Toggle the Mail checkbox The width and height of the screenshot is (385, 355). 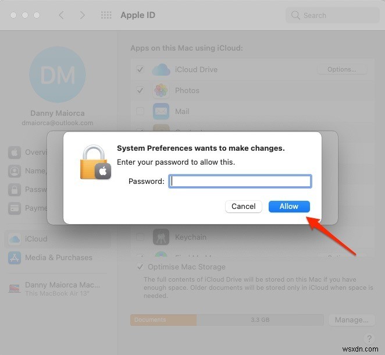[140, 111]
